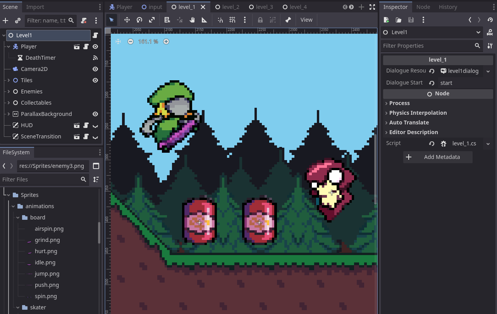Toggle visibility of the Tiles node
This screenshot has width=497, height=314.
point(95,80)
